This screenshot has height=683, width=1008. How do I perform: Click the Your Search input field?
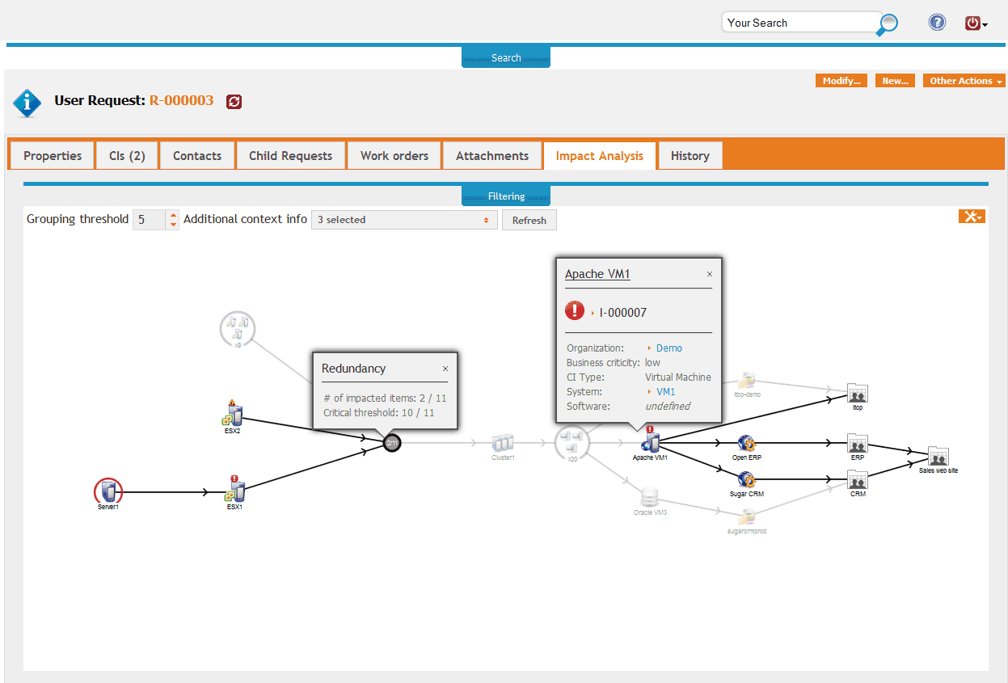[x=800, y=23]
